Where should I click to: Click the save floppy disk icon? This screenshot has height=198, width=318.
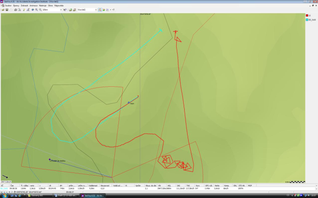pos(7,10)
